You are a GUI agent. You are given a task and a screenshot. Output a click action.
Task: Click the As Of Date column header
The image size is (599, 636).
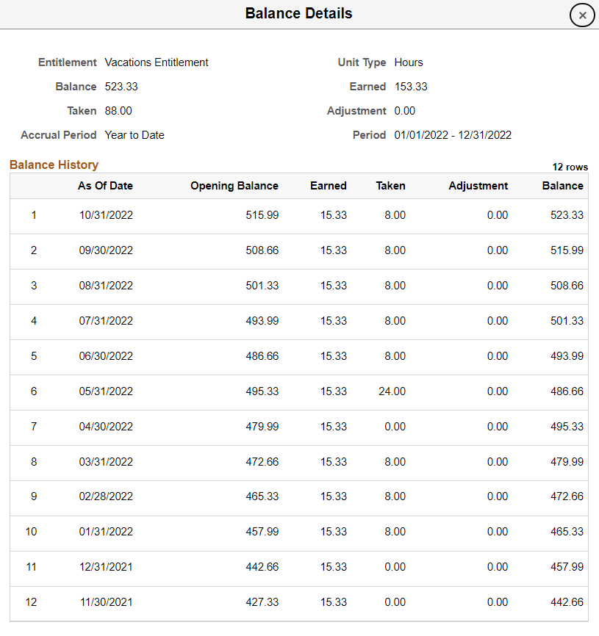105,186
